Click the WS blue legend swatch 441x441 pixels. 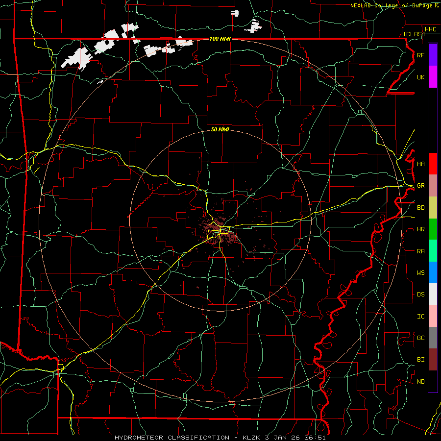(x=433, y=272)
